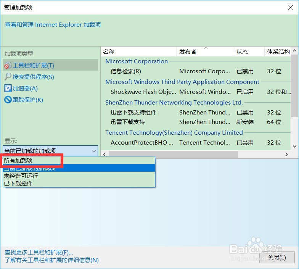Click Tencent Technol... publisher cell

coord(204,143)
